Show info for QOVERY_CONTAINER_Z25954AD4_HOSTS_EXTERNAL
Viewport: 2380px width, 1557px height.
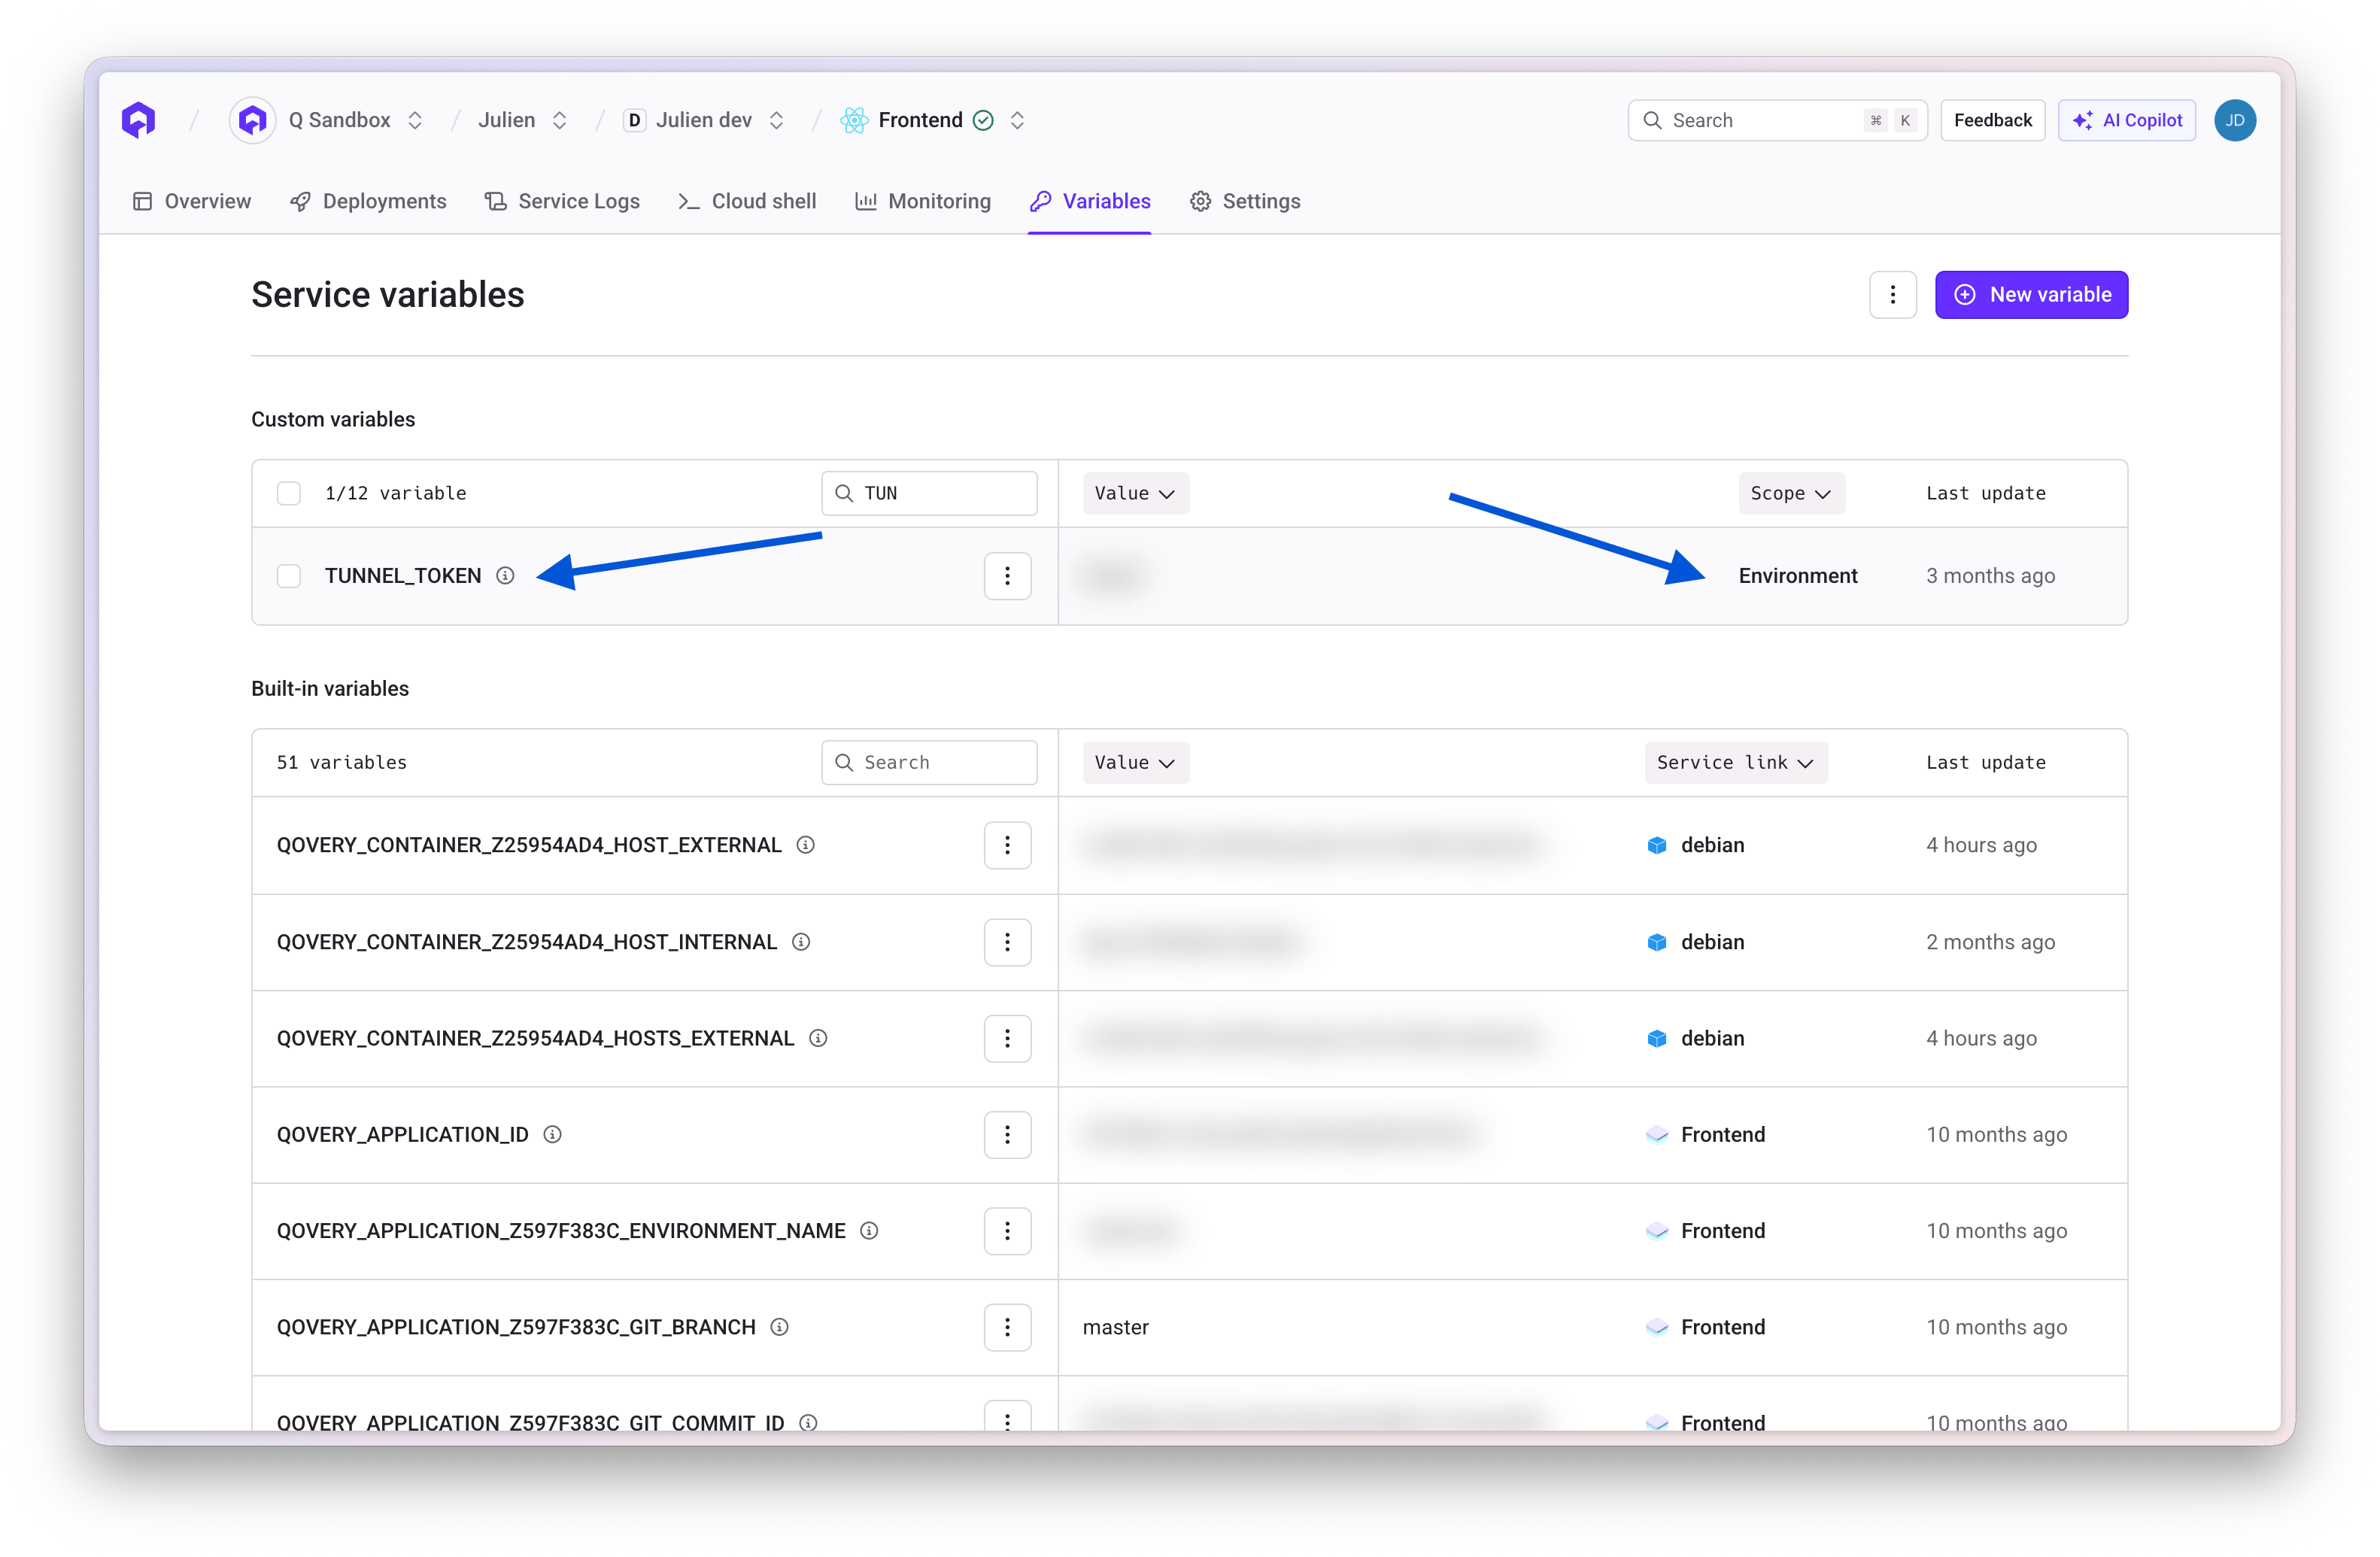click(x=818, y=1038)
